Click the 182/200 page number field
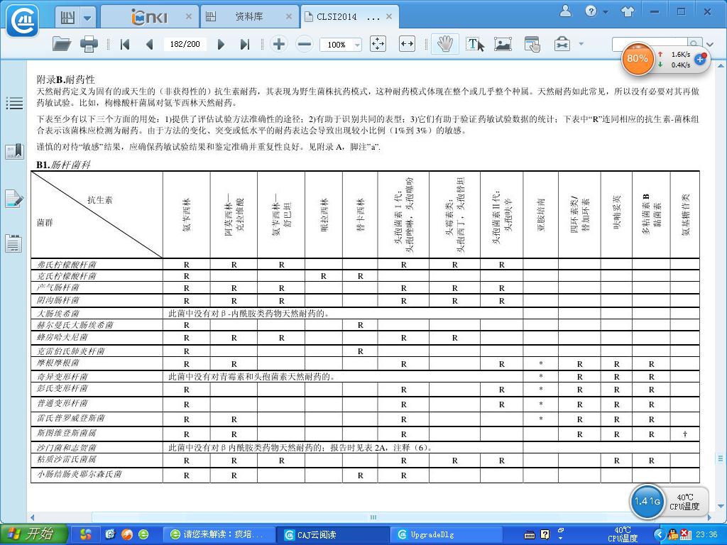Screen dimensions: 727x545 coord(185,44)
